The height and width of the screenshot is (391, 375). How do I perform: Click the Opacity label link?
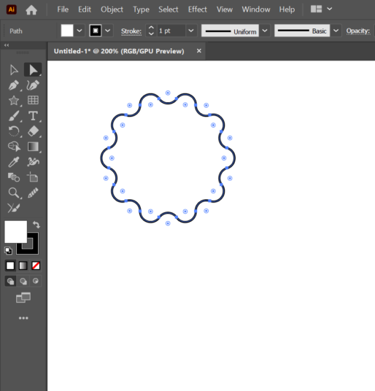pyautogui.click(x=357, y=31)
